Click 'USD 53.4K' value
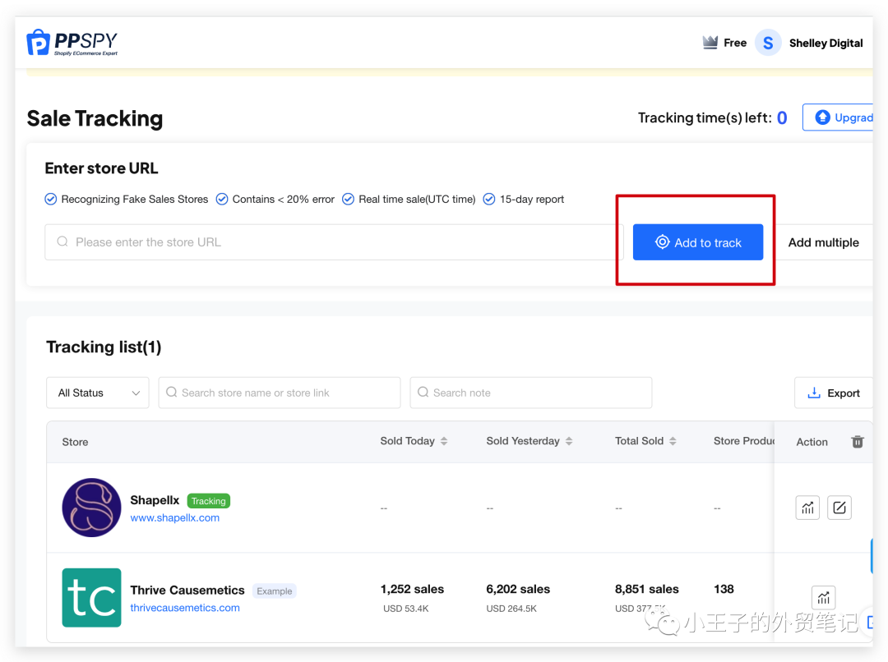Screen dimensions: 888x662 pyautogui.click(x=406, y=609)
